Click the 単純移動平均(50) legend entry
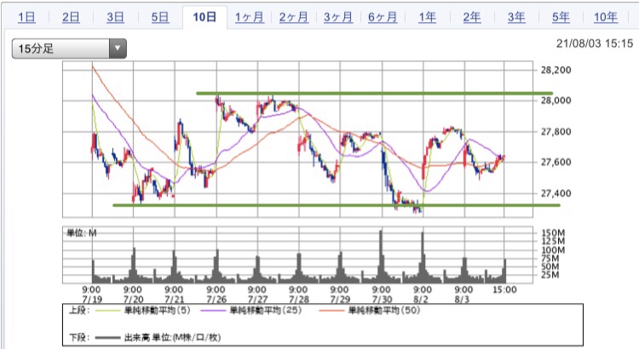 [384, 311]
